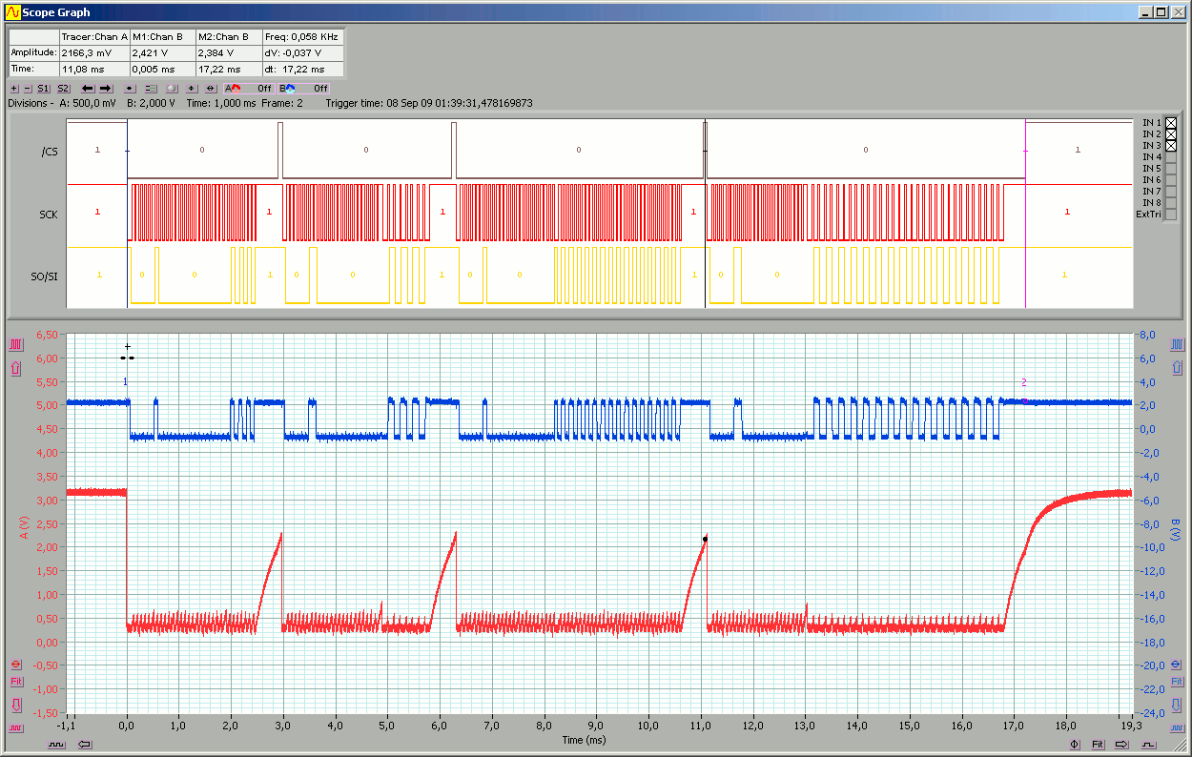
Task: Click the plus zoom-in toolbar button
Action: [x=13, y=88]
